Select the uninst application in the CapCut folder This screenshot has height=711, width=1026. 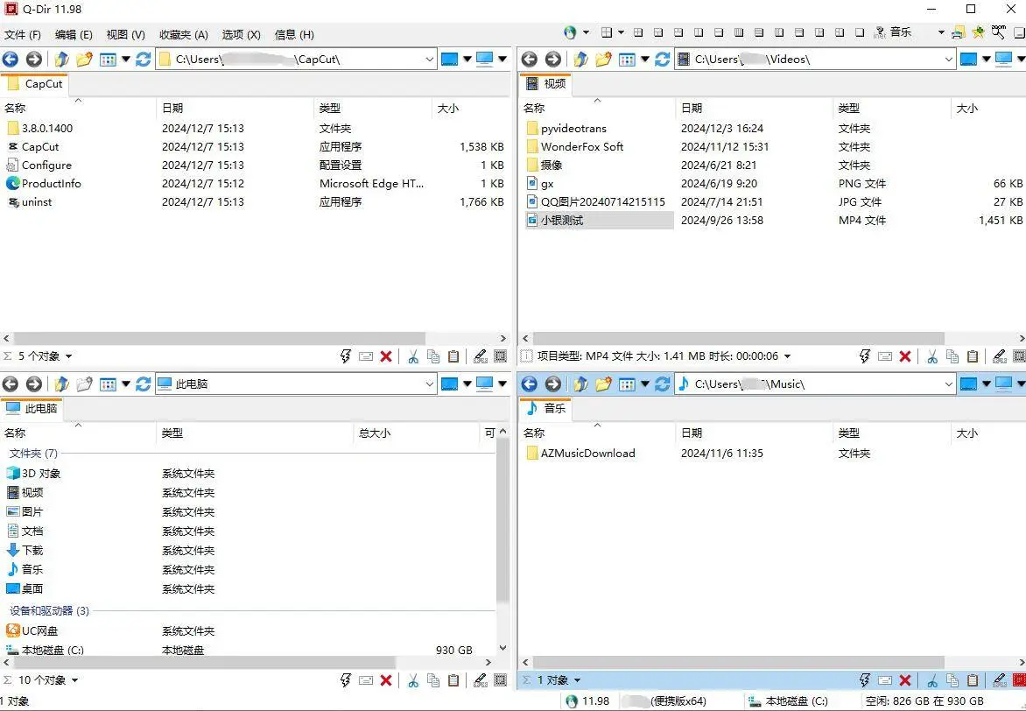[36, 202]
